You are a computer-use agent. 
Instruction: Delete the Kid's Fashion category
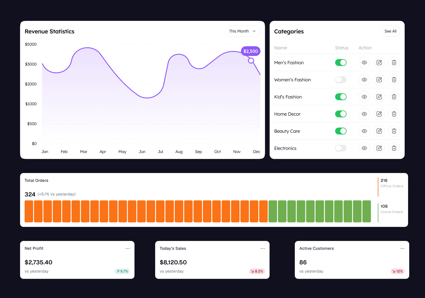pos(394,97)
